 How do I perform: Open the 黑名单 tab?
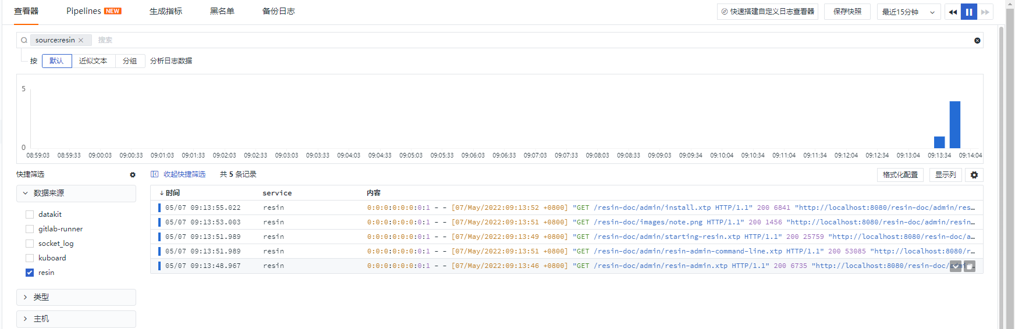pos(222,11)
